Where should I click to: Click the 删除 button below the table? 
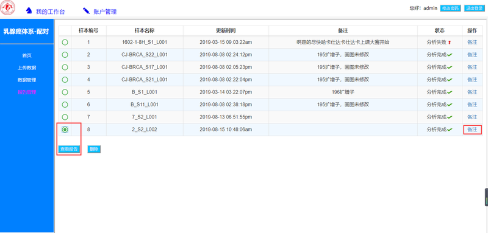(94, 149)
